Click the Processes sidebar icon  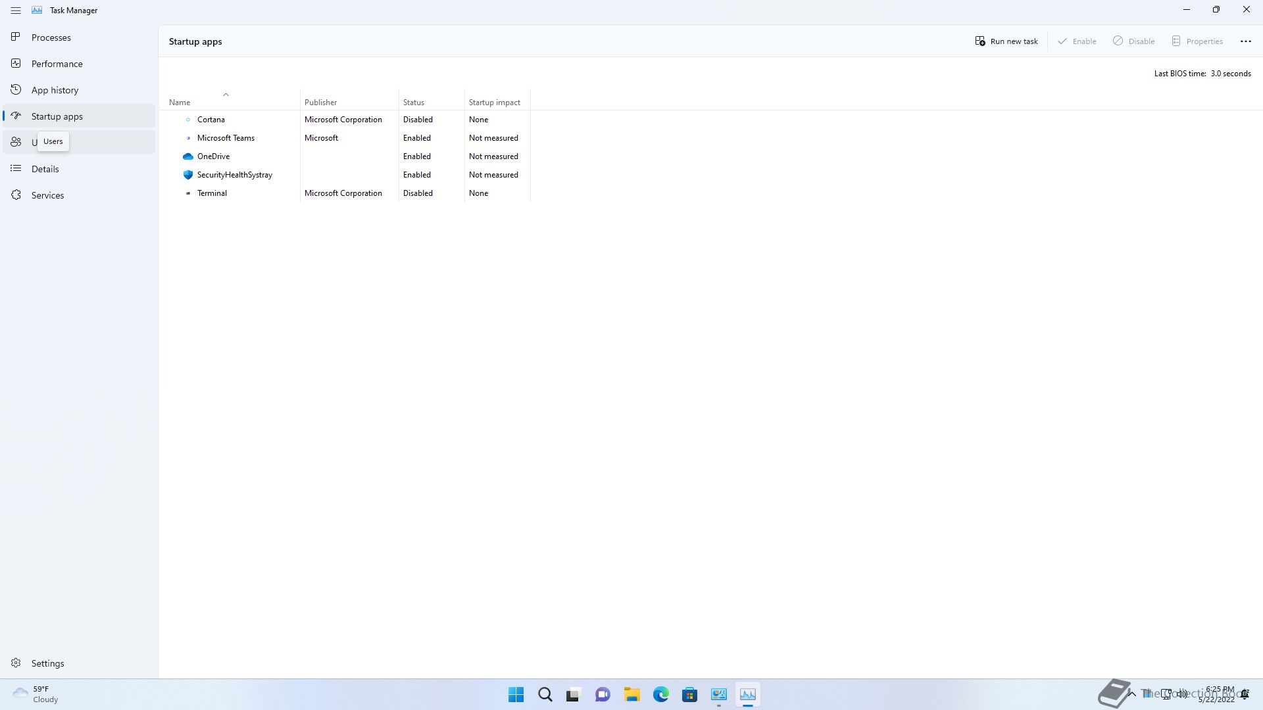(16, 37)
